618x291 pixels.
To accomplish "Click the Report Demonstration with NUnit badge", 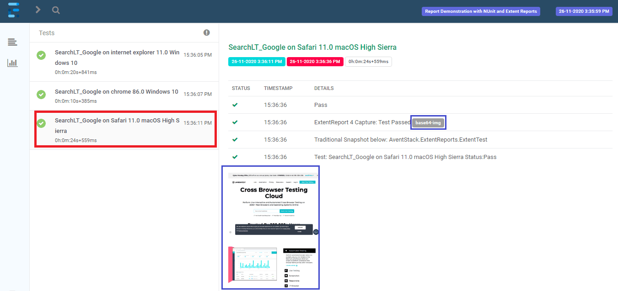I will coord(481,11).
